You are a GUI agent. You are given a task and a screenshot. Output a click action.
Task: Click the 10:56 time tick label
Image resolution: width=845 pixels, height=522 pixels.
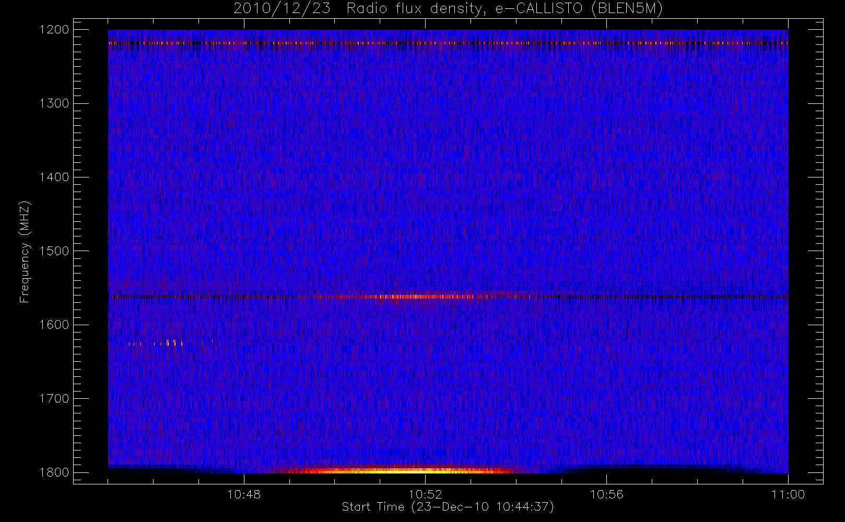pos(606,494)
